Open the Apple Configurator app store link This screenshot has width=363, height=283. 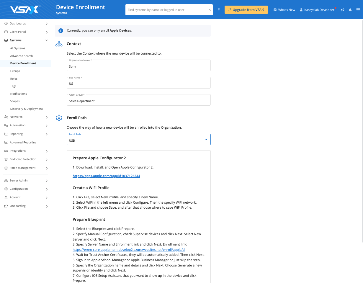pos(106,176)
